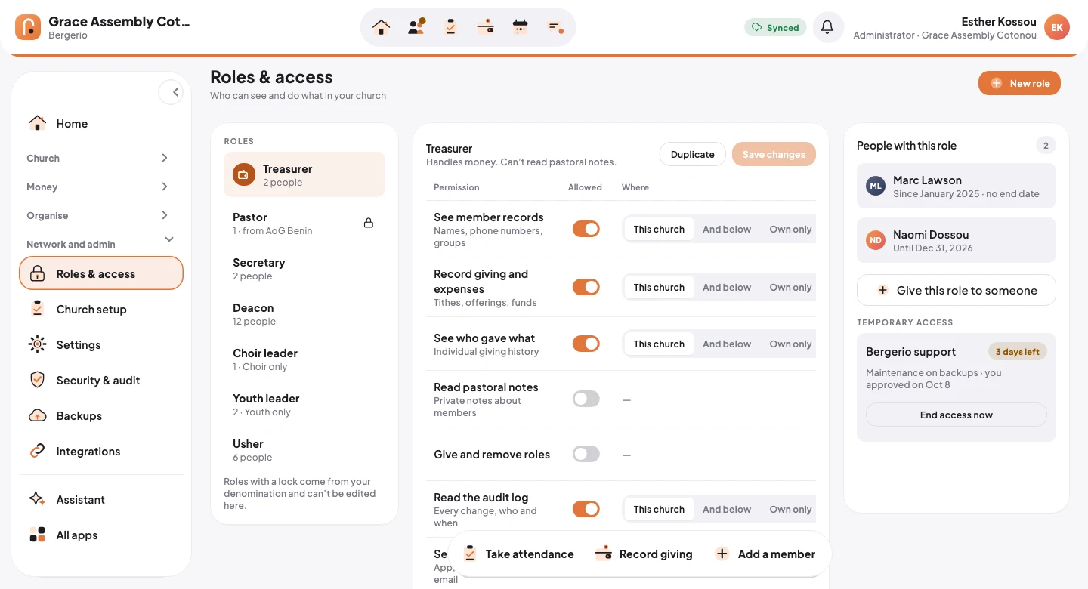Select the Usher role
The height and width of the screenshot is (589, 1088).
304,449
